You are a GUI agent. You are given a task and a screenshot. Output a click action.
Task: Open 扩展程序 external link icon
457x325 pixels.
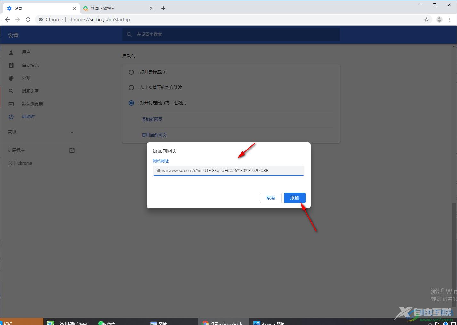[72, 150]
